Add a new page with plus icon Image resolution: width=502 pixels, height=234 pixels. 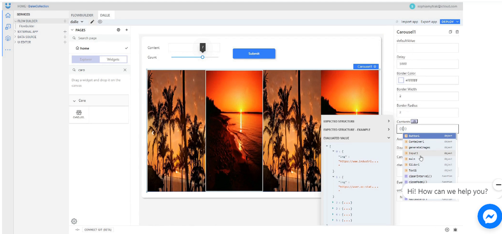click(127, 30)
